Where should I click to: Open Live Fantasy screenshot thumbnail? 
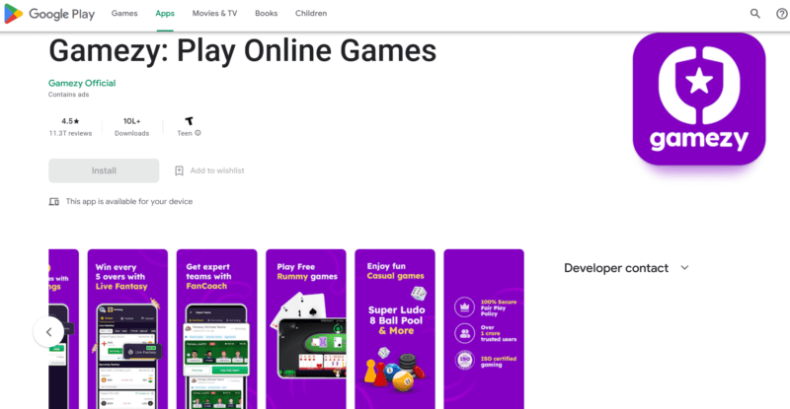(x=127, y=329)
